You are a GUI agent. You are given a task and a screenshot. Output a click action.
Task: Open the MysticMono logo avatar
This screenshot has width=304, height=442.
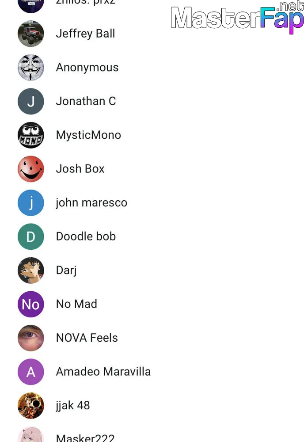31,135
